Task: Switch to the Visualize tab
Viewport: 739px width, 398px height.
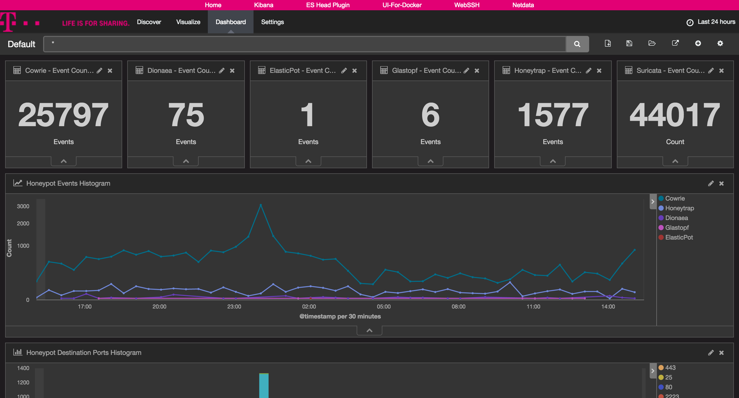Action: (x=188, y=22)
